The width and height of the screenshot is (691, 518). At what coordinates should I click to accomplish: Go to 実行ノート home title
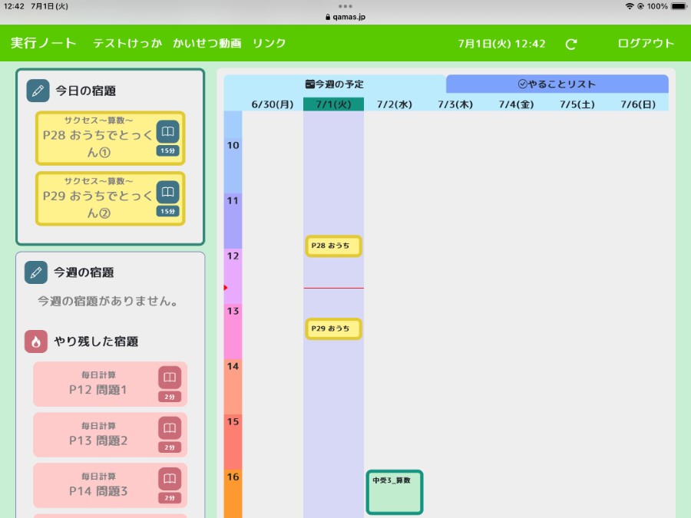click(x=44, y=43)
